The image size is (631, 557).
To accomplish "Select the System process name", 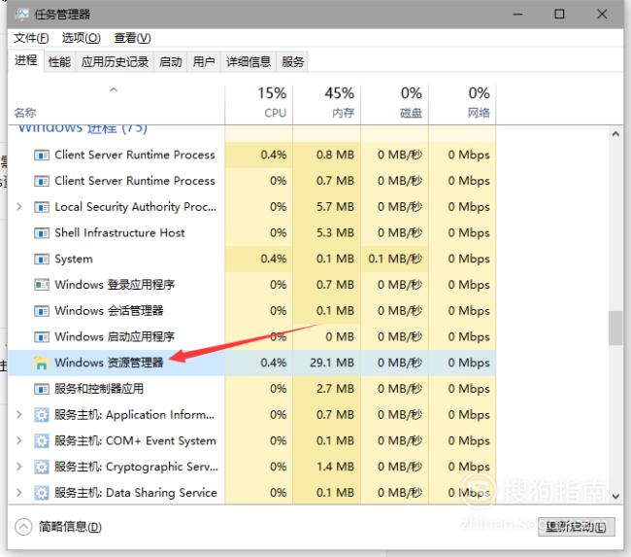I will point(74,260).
